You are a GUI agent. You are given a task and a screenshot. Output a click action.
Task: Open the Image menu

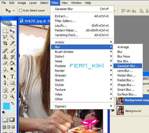coord(22,3)
